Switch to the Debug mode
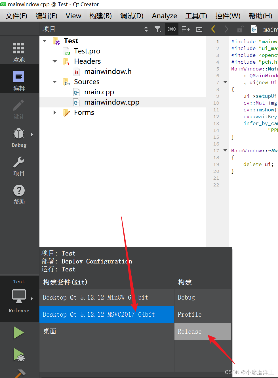Image resolution: width=278 pixels, height=378 pixels. (19, 137)
